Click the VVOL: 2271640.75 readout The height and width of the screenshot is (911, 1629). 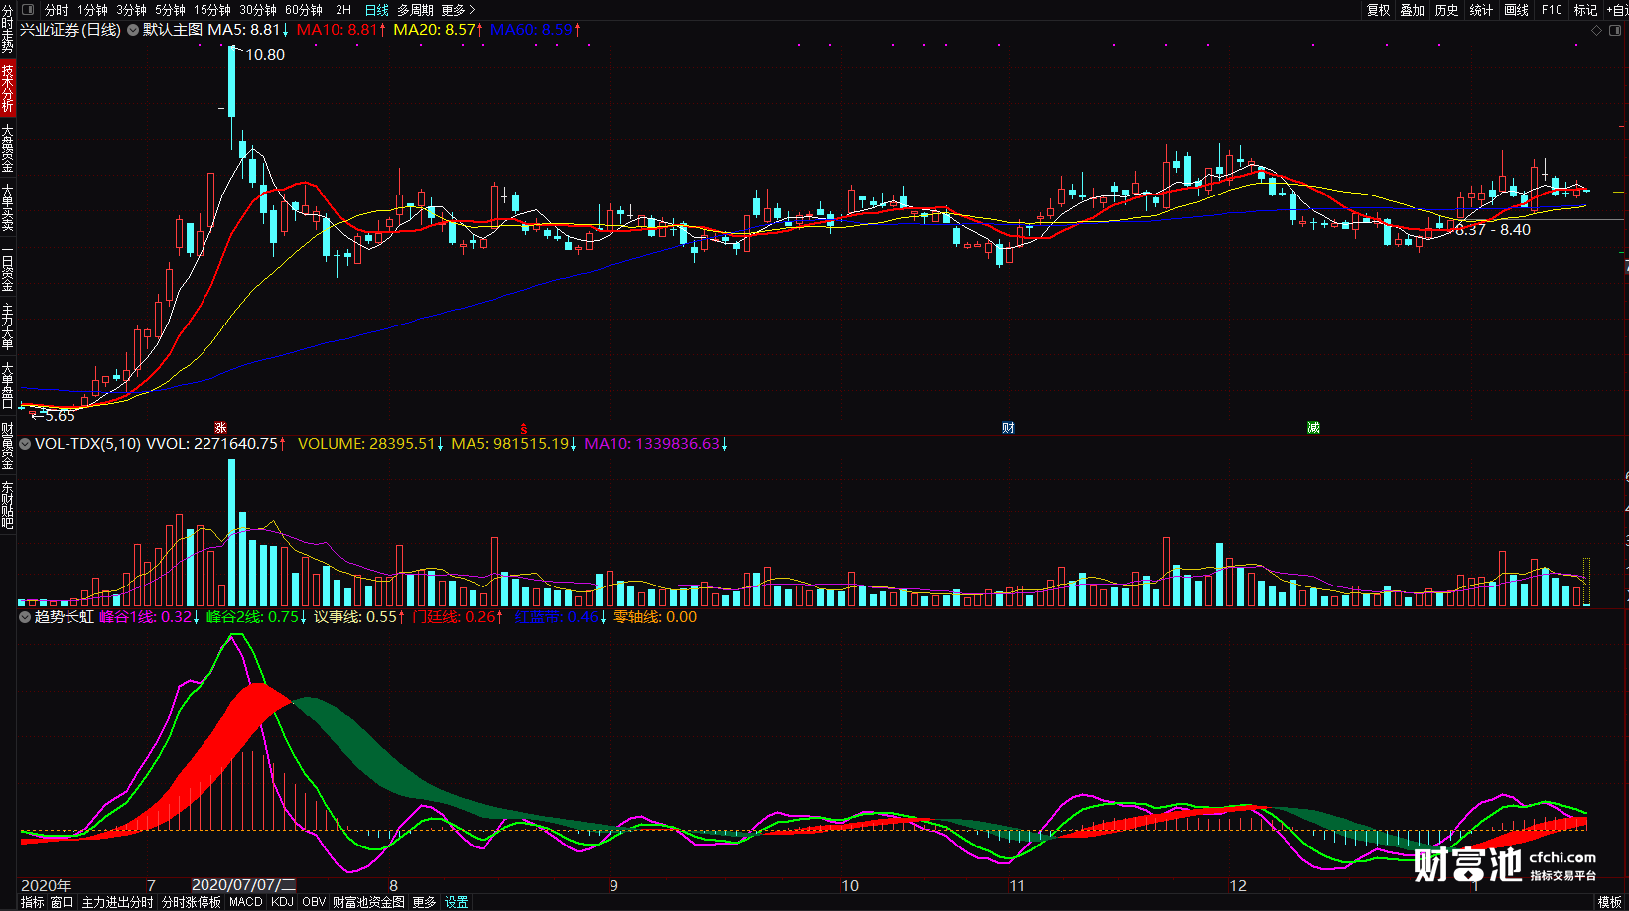[215, 444]
